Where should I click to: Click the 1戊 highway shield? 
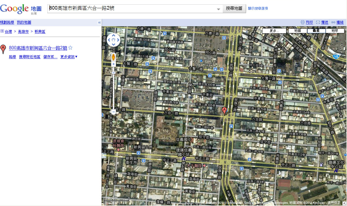tap(336, 57)
